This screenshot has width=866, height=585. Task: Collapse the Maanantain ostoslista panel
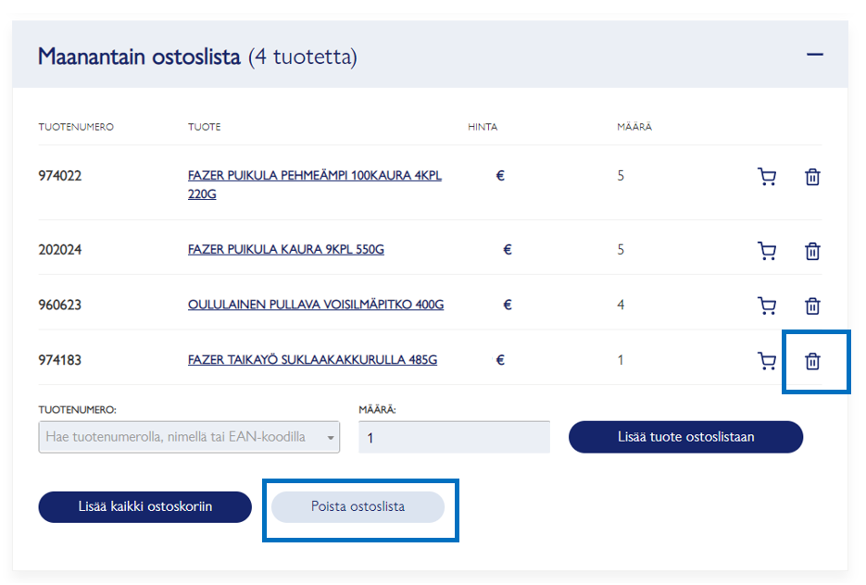click(x=814, y=56)
